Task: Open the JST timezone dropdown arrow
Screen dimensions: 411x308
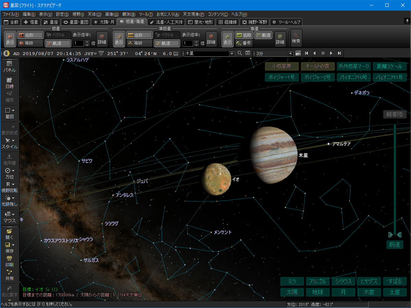Action: click(x=96, y=54)
